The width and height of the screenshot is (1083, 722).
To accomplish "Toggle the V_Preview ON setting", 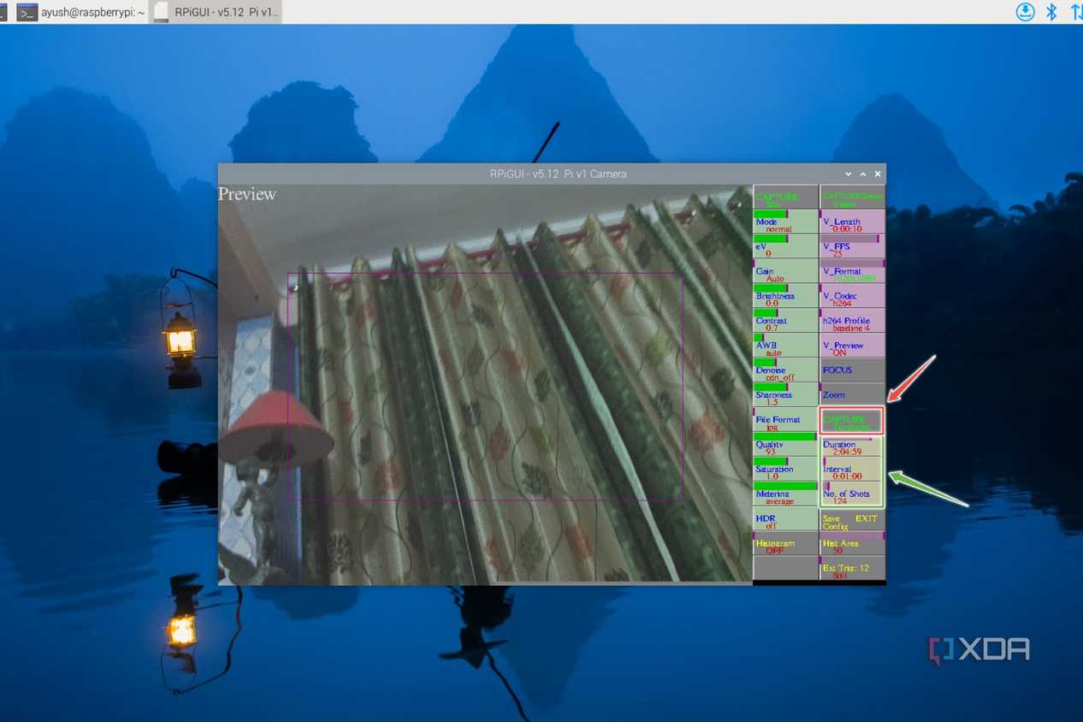I will click(852, 346).
